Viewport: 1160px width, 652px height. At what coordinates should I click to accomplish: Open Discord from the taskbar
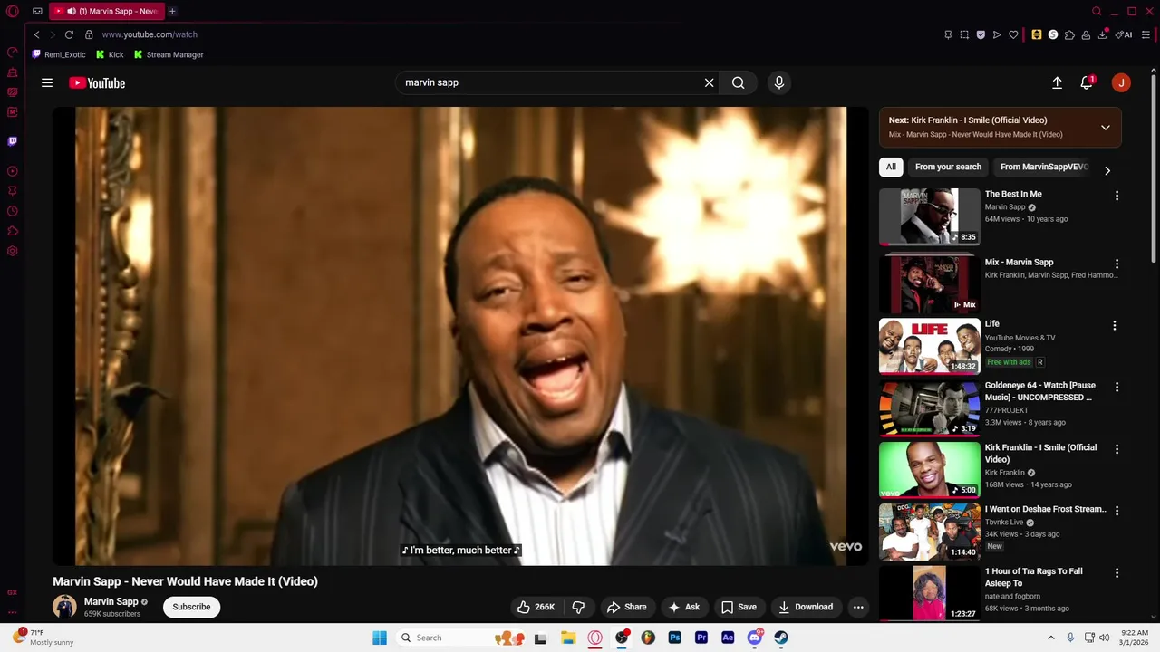[x=755, y=638]
